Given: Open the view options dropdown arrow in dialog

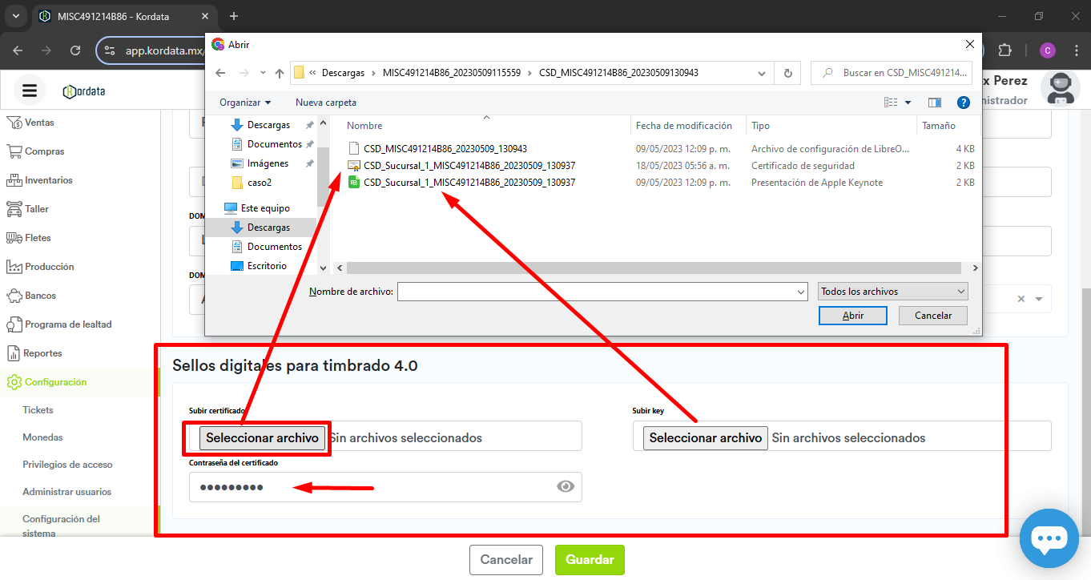Looking at the screenshot, I should click(x=908, y=103).
